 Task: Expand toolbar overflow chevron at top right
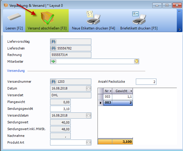tap(179, 11)
